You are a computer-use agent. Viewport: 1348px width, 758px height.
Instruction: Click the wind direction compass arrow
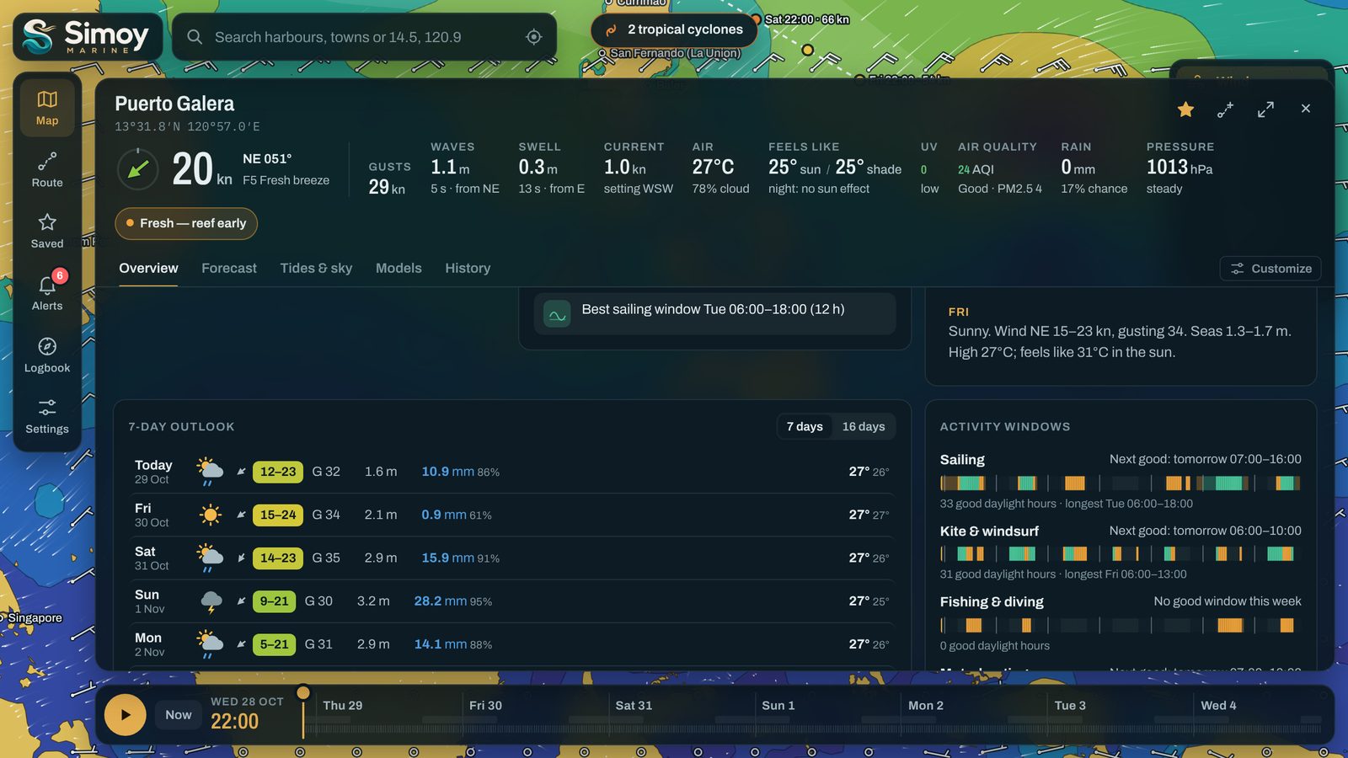tap(138, 168)
